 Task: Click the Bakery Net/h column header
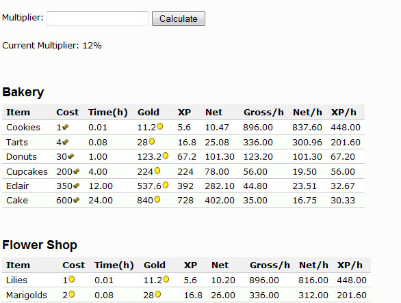coord(307,112)
